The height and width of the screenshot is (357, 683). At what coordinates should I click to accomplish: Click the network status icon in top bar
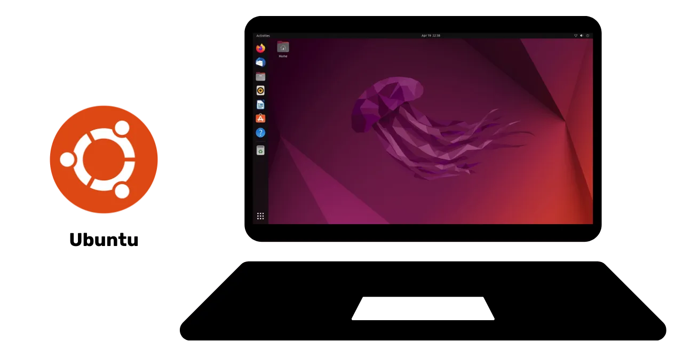point(575,36)
